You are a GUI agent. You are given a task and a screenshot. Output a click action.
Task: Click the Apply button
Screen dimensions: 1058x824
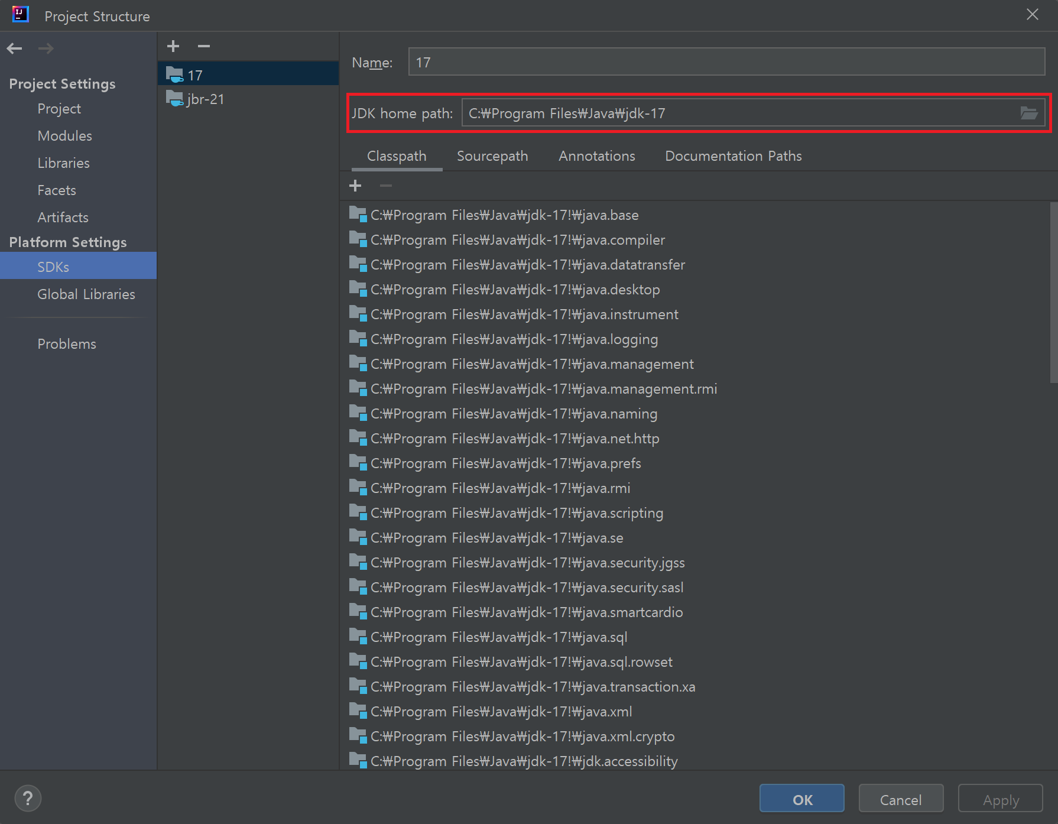(x=1001, y=799)
